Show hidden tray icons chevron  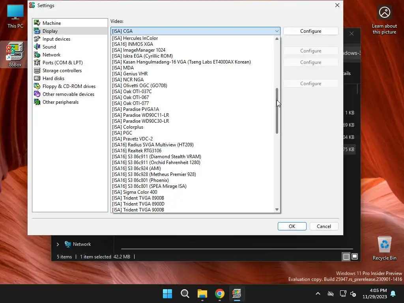tap(318, 294)
